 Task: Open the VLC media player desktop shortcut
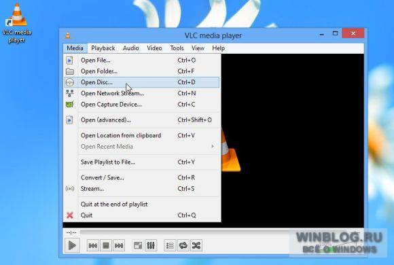(x=16, y=23)
